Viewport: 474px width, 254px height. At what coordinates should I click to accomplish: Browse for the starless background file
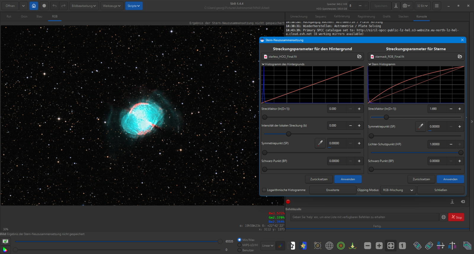359,56
